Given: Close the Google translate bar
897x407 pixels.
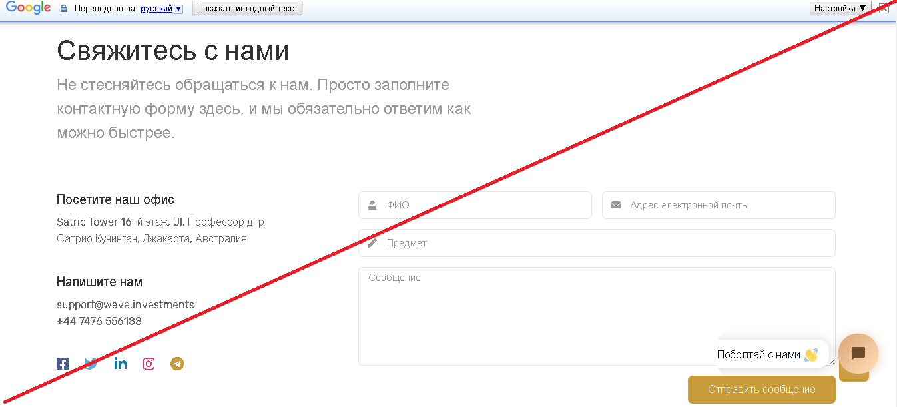Looking at the screenshot, I should pyautogui.click(x=884, y=8).
